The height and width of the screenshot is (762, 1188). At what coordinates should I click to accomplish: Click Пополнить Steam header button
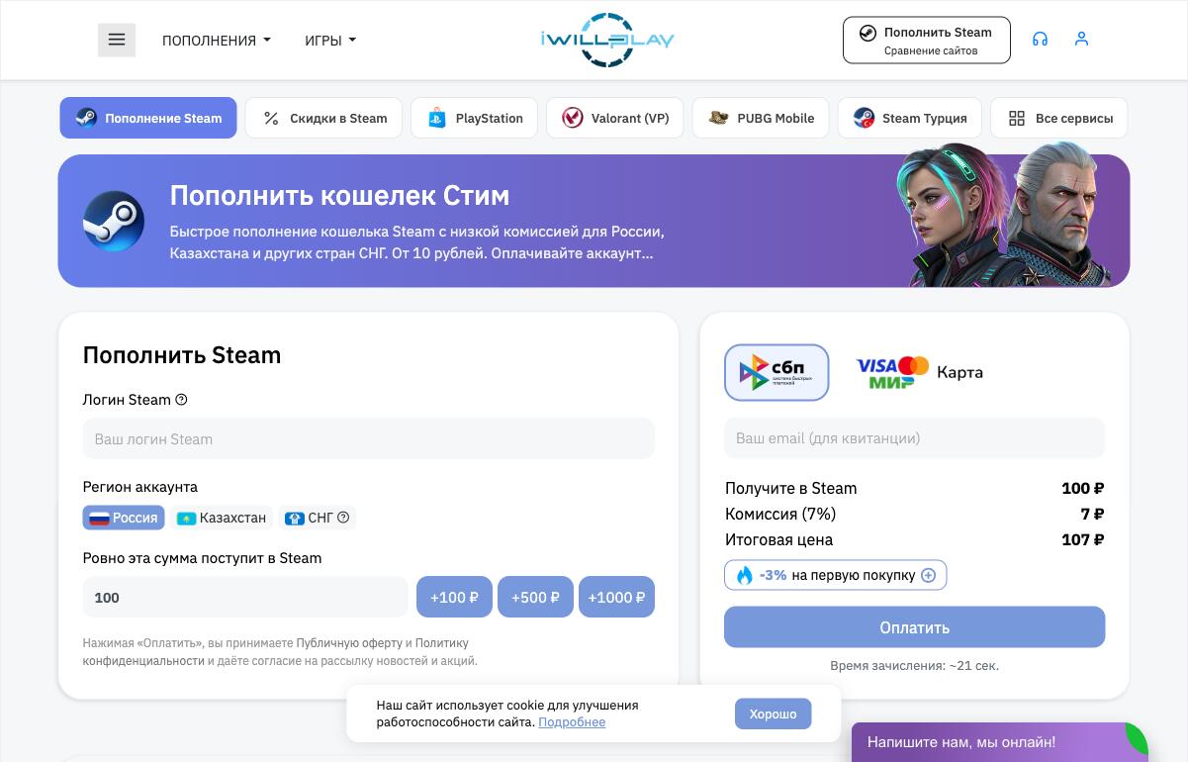coord(927,40)
